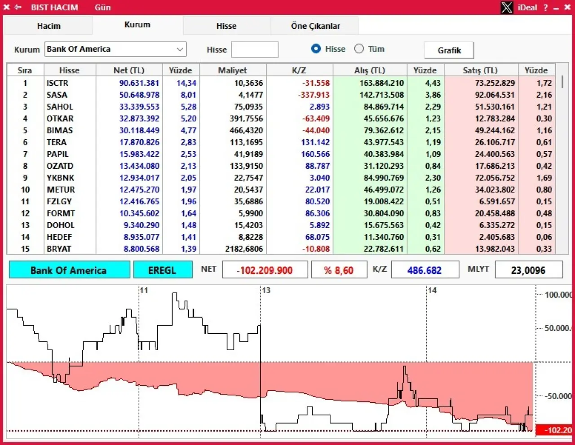575x445 pixels.
Task: Select the HEDEF stock row
Action: point(281,237)
